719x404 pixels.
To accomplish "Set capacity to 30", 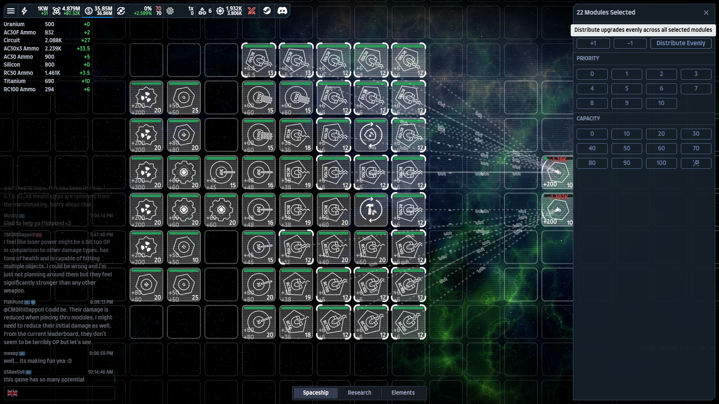I will (696, 134).
